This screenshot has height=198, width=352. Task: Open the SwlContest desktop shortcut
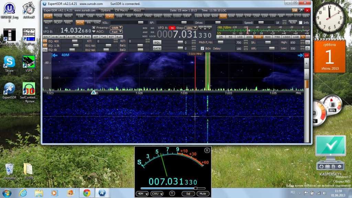[x=29, y=92]
